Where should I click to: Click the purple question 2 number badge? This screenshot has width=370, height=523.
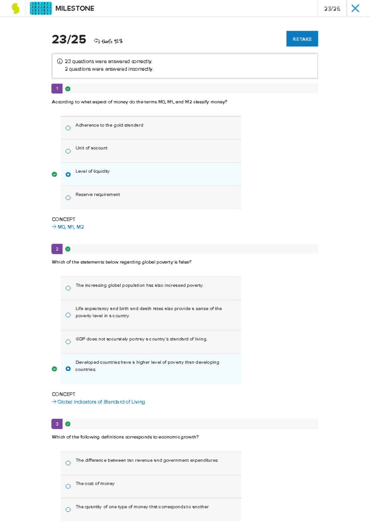[x=57, y=249]
